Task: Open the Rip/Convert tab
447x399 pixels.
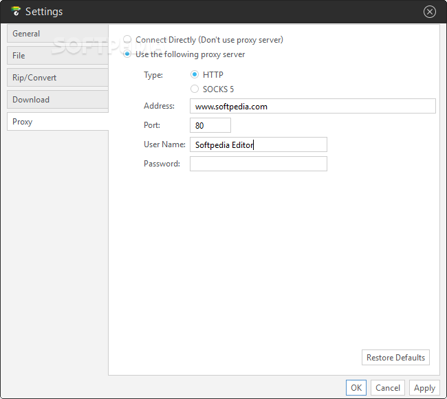Action: coord(58,78)
